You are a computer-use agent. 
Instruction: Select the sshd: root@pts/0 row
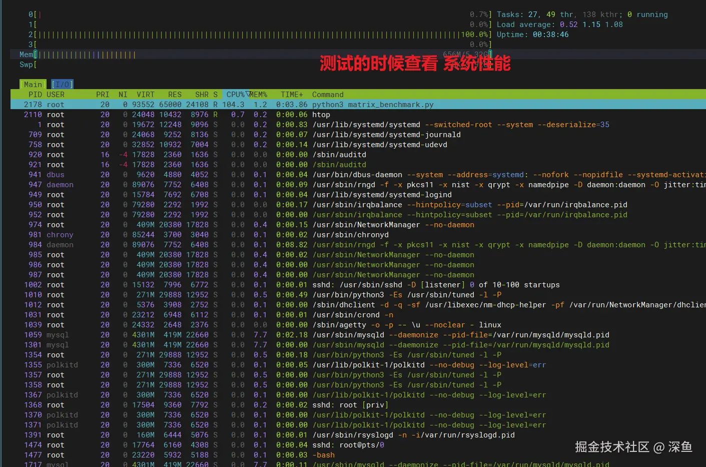tap(358, 445)
